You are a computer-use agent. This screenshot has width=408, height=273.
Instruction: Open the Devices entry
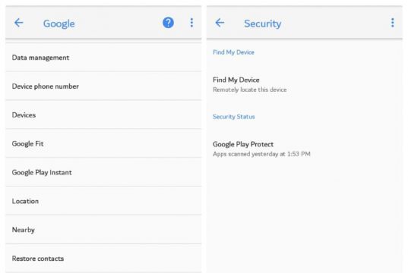[103, 115]
